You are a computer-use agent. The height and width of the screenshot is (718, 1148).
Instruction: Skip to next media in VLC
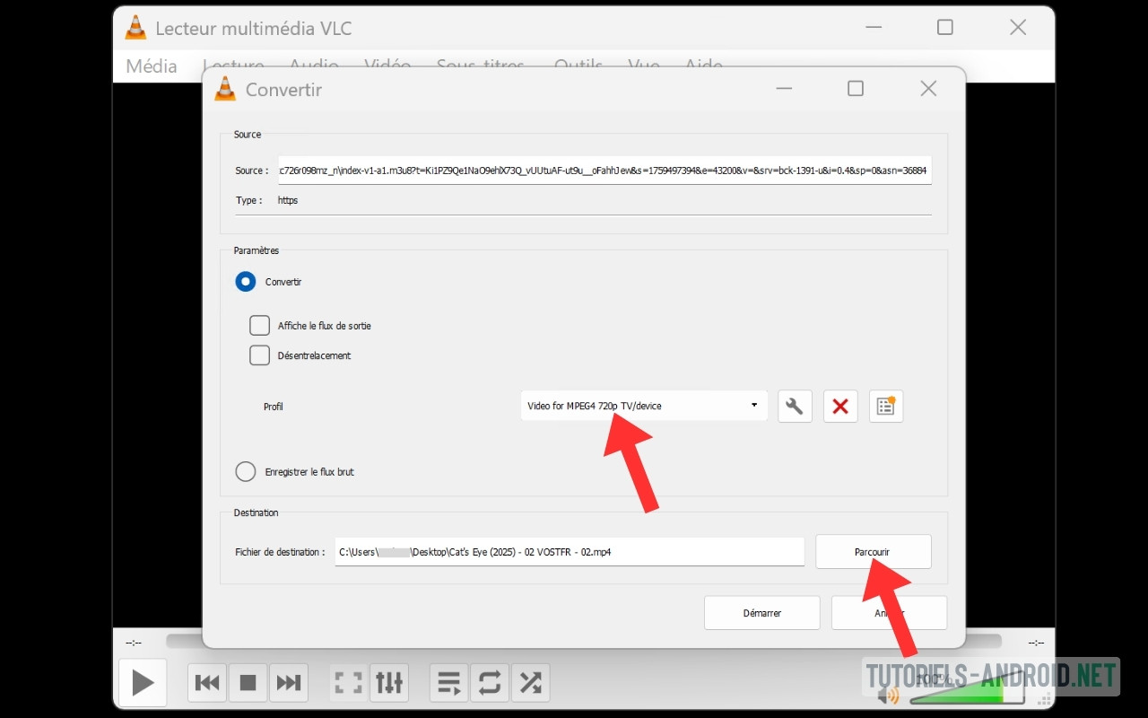coord(289,683)
